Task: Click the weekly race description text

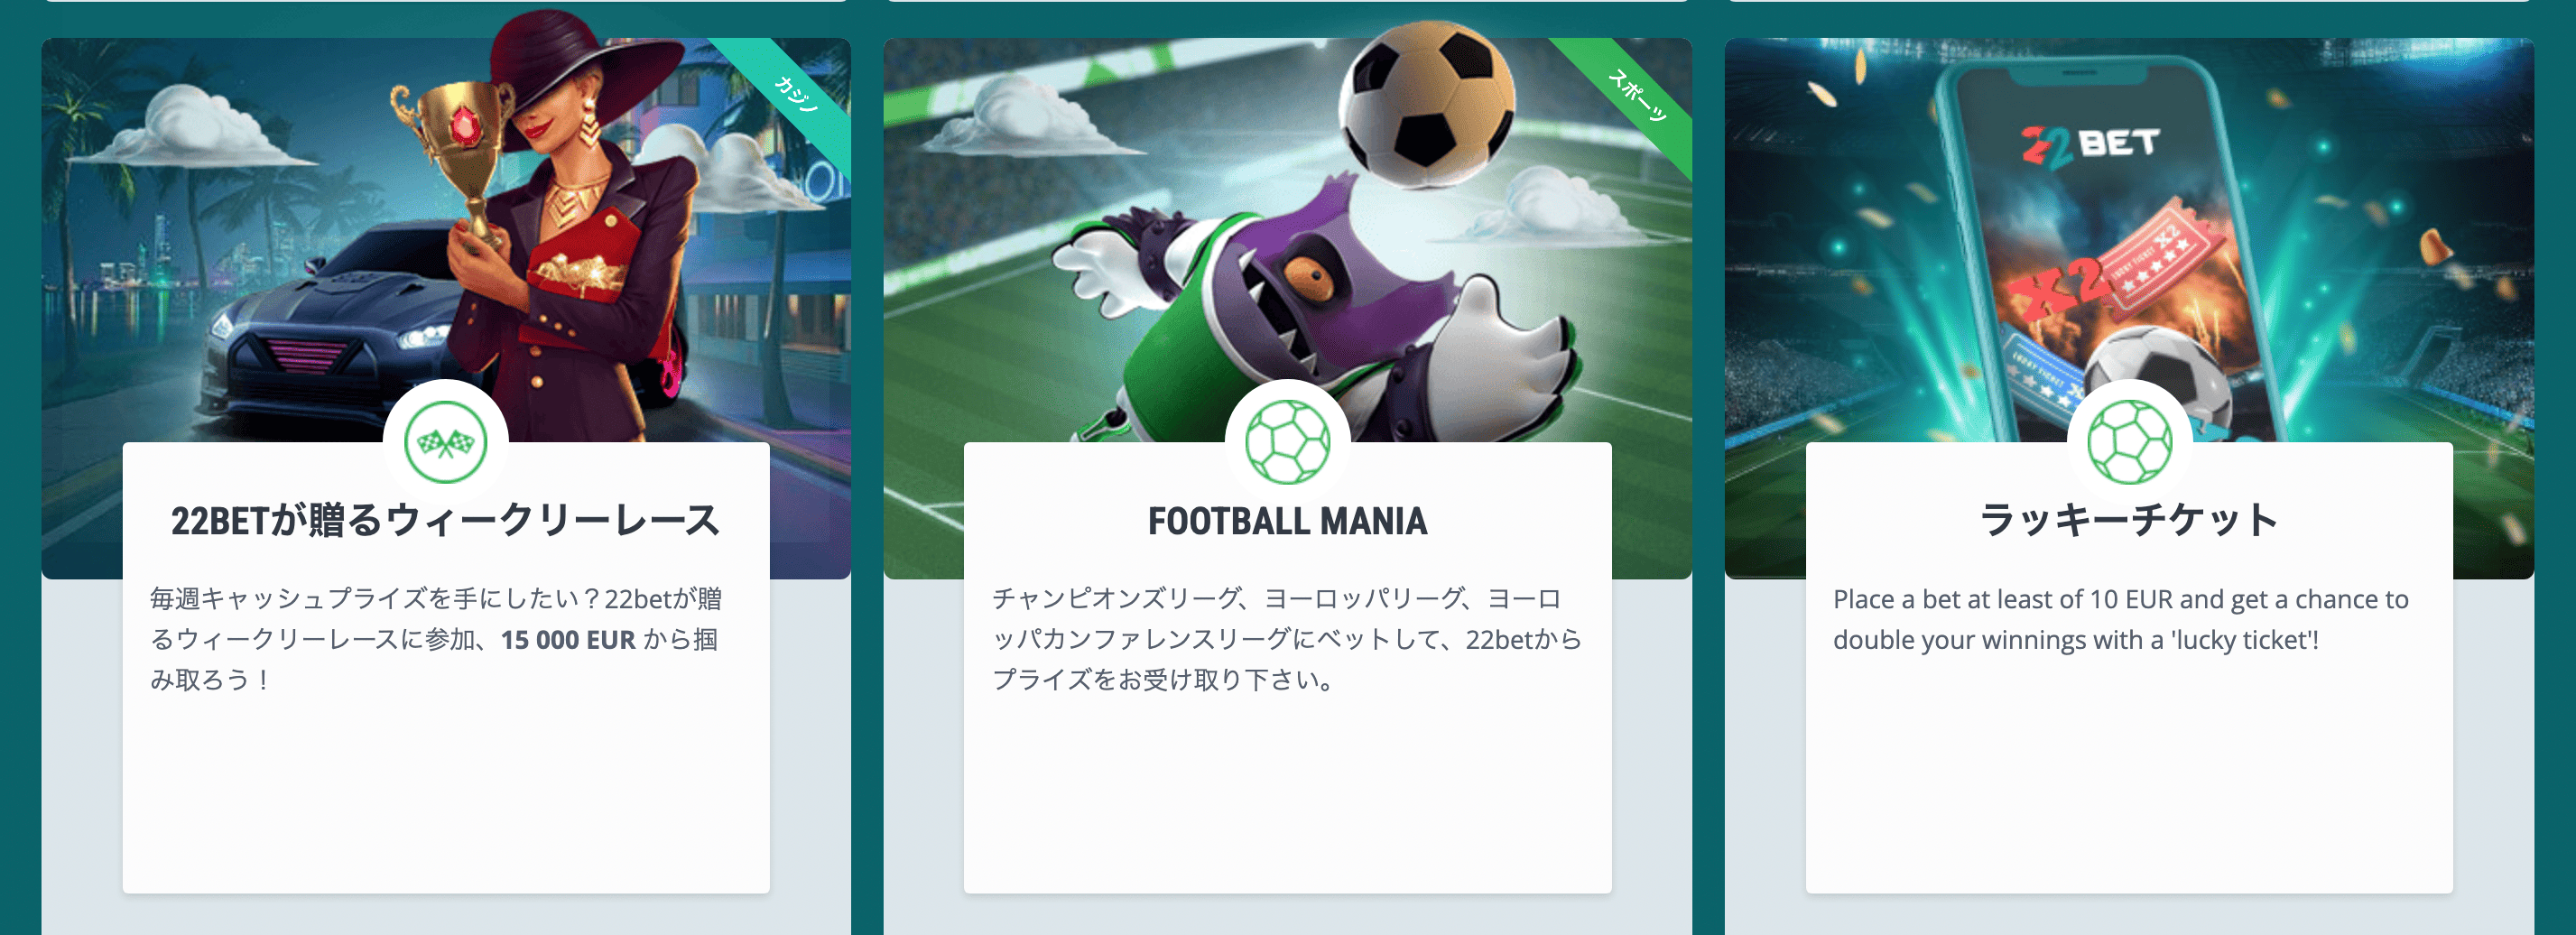Action: click(x=436, y=639)
